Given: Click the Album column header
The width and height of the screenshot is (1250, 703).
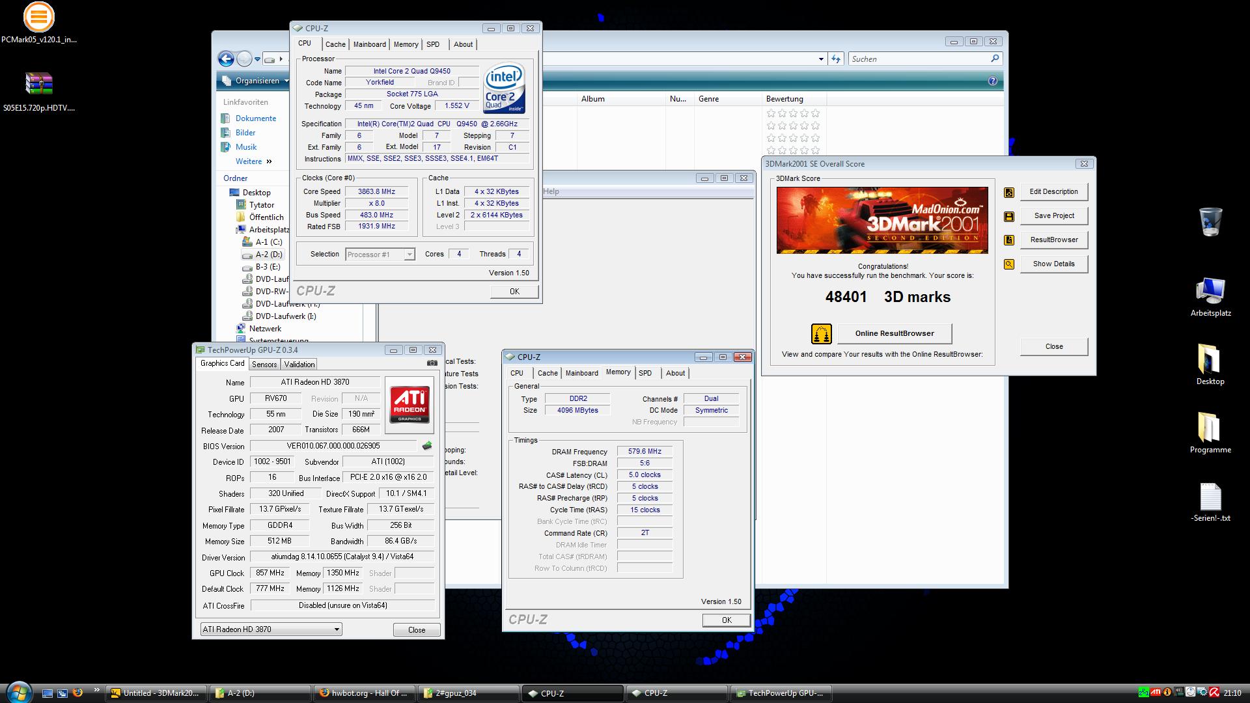Looking at the screenshot, I should tap(622, 99).
